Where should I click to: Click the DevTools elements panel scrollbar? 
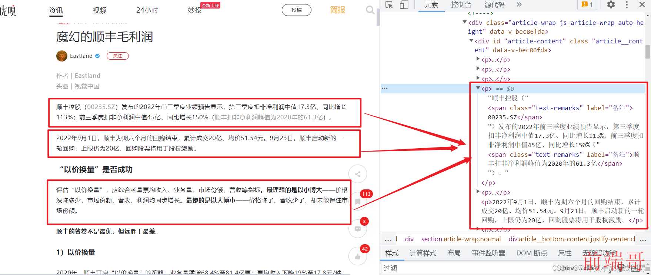pos(648,52)
